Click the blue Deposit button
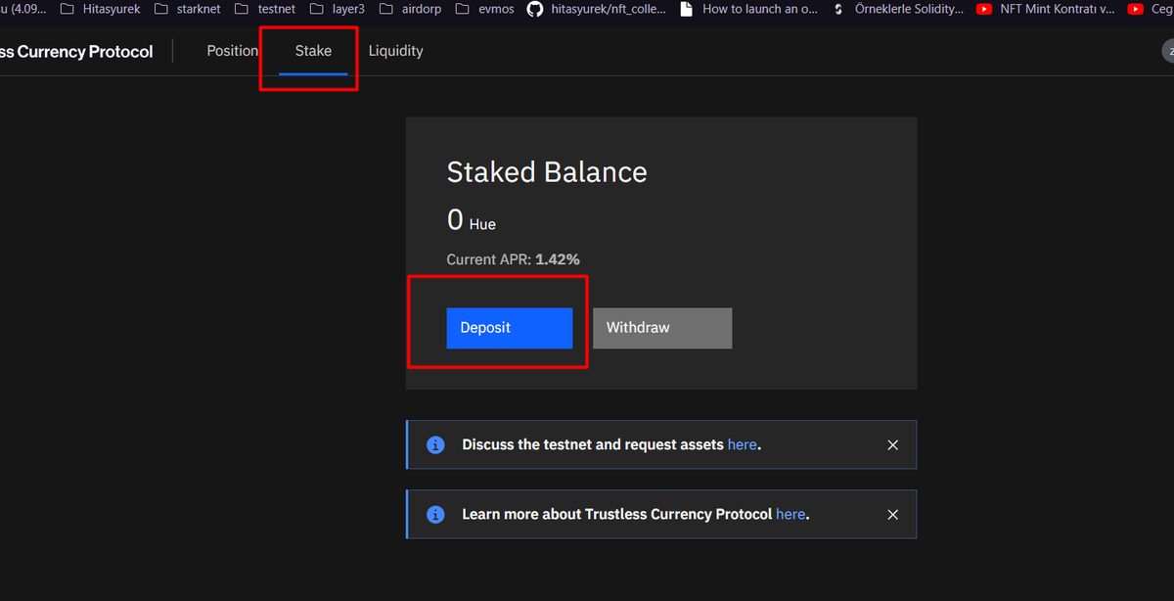The image size is (1174, 601). tap(509, 328)
